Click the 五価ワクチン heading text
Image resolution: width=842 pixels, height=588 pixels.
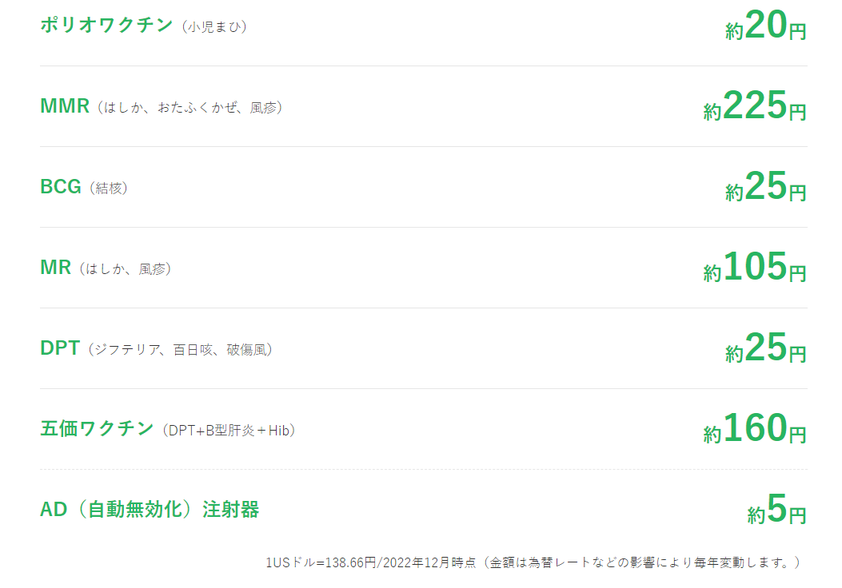(x=98, y=429)
